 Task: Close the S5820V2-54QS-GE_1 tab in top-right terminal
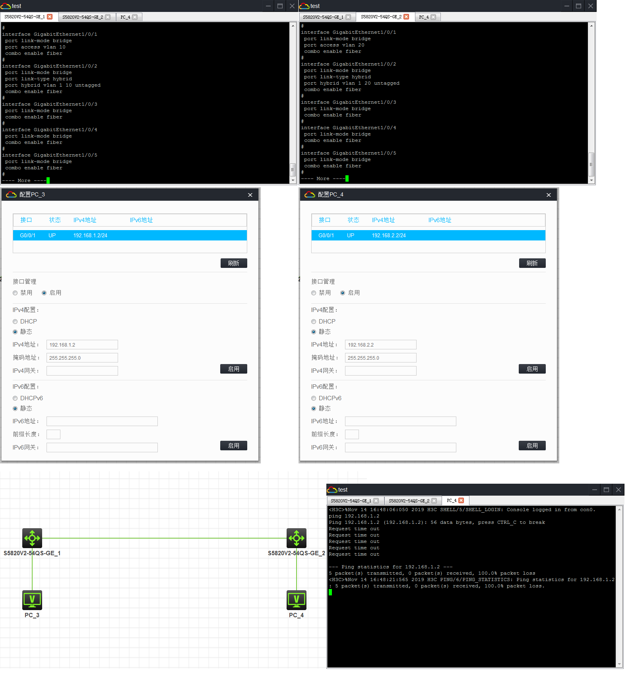(x=348, y=17)
